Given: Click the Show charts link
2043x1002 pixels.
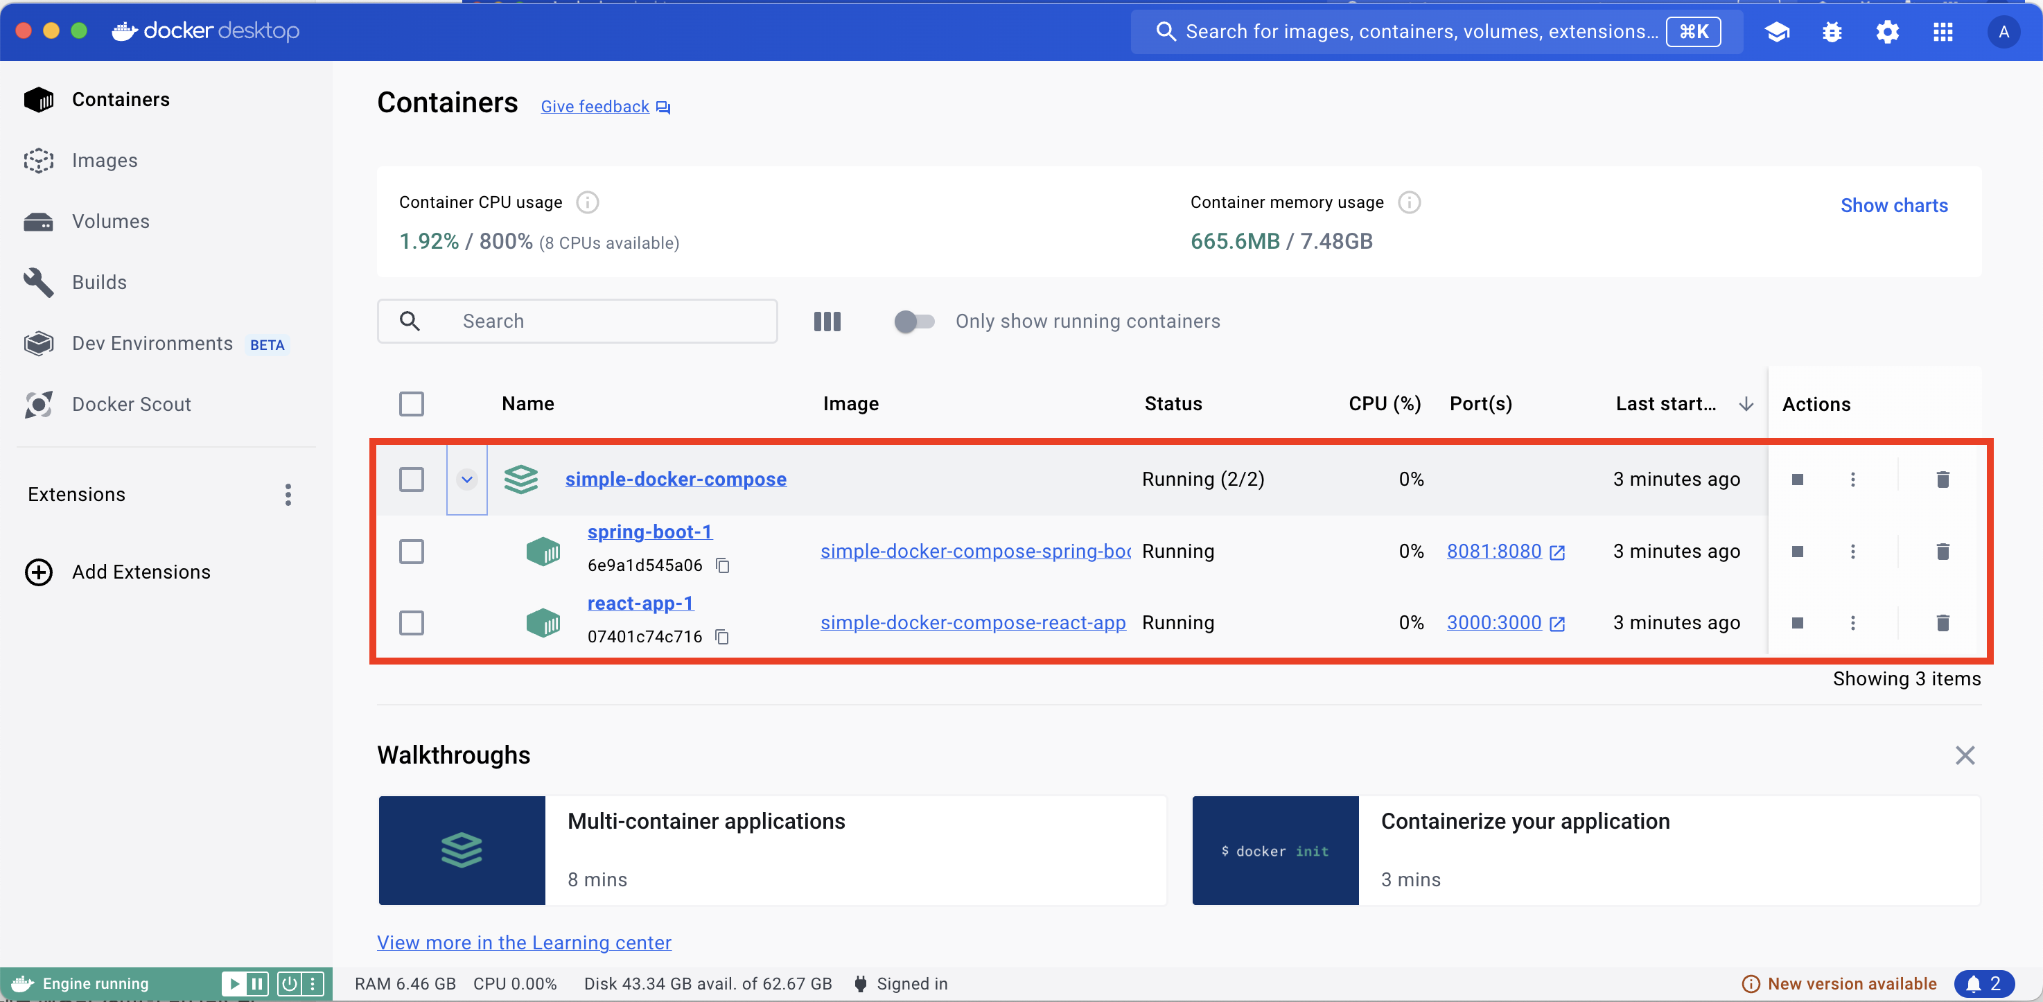Looking at the screenshot, I should point(1893,206).
